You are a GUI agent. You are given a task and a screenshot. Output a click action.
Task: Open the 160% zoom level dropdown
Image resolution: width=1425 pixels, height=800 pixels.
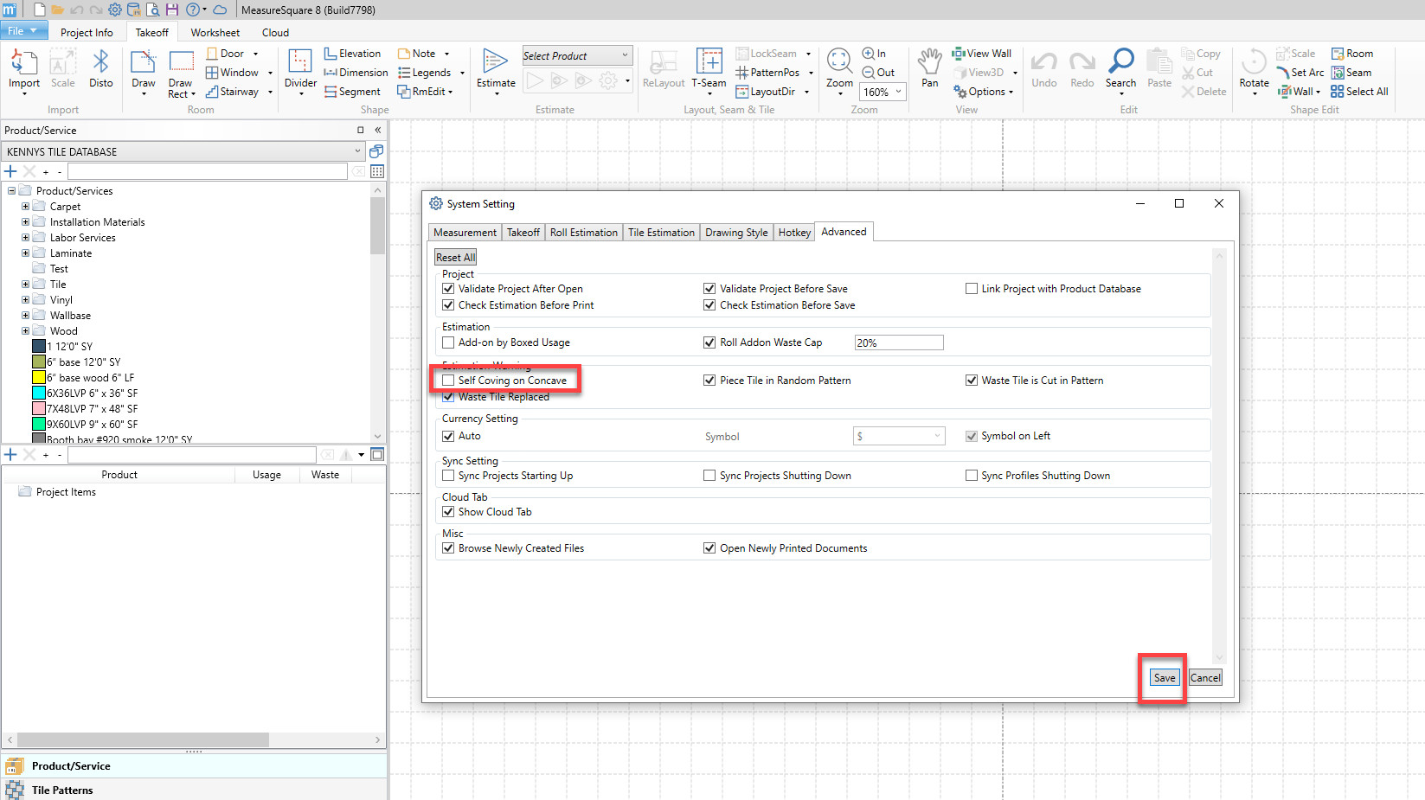pos(883,92)
